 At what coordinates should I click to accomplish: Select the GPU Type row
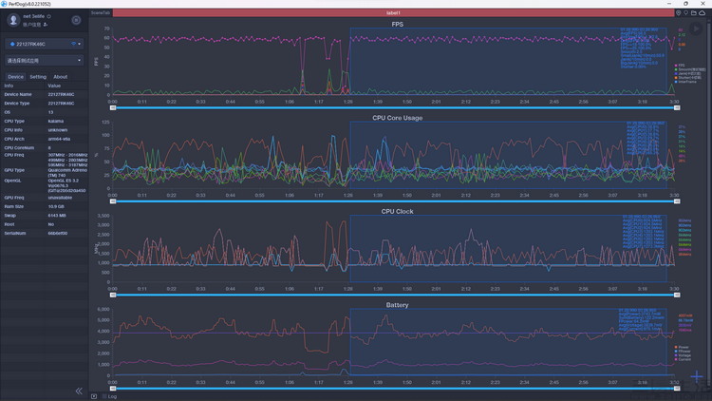45,172
